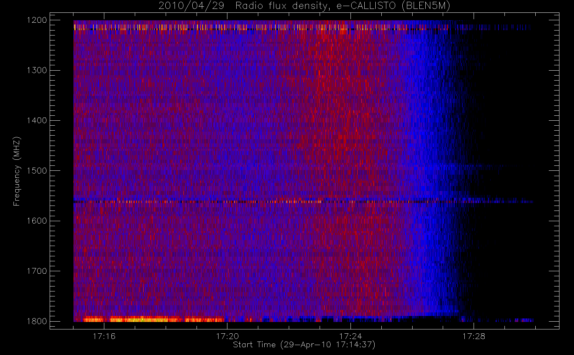Click the 1500 frequency tick label
574x355 pixels.
pos(37,171)
